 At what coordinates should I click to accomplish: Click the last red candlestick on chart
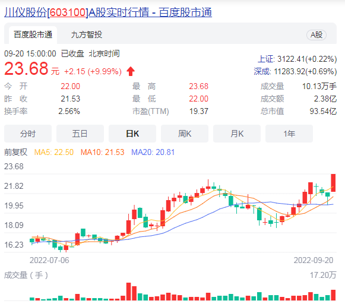point(333,183)
